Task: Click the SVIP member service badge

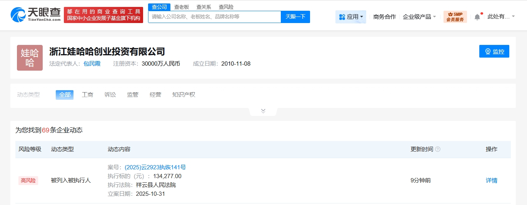Action: point(455,17)
